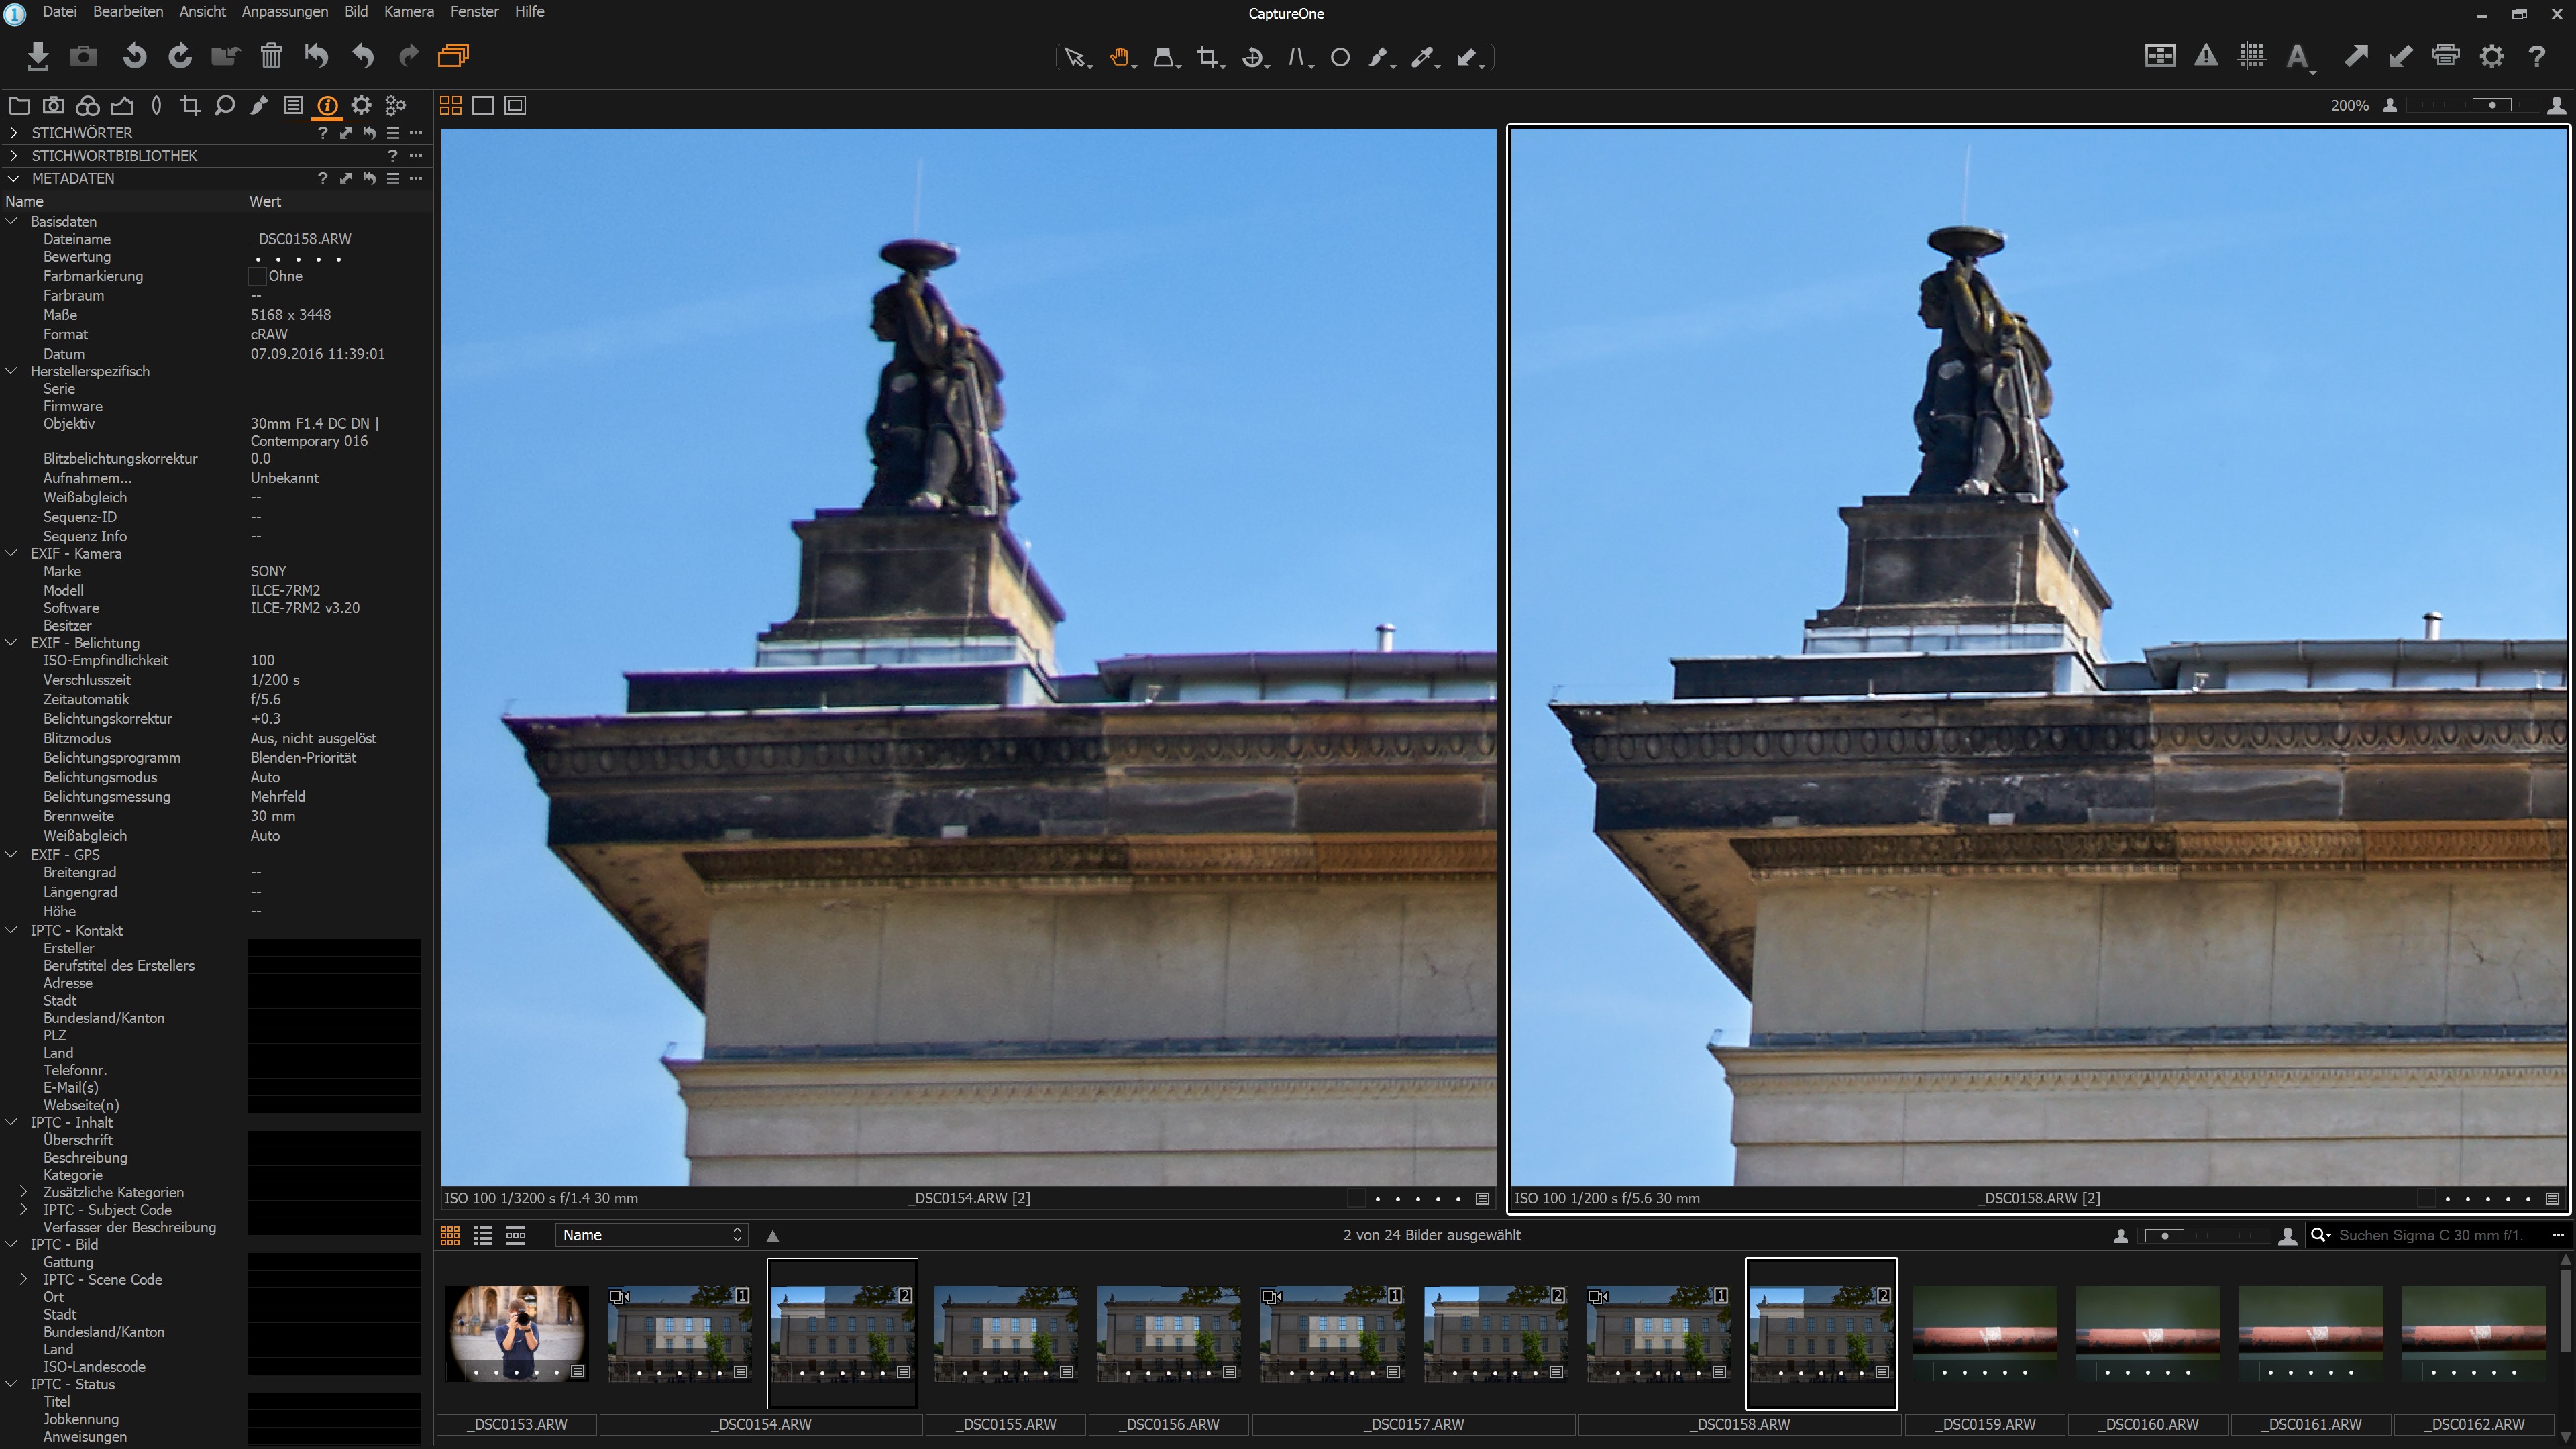Viewport: 2576px width, 1449px height.
Task: Toggle exposure warning triangle icon
Action: coord(2205,56)
